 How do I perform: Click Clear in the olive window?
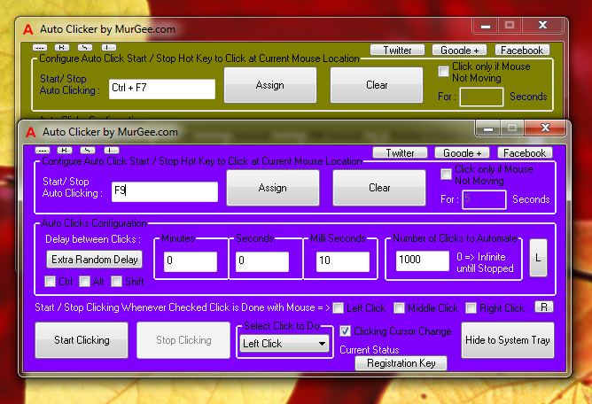pos(377,85)
